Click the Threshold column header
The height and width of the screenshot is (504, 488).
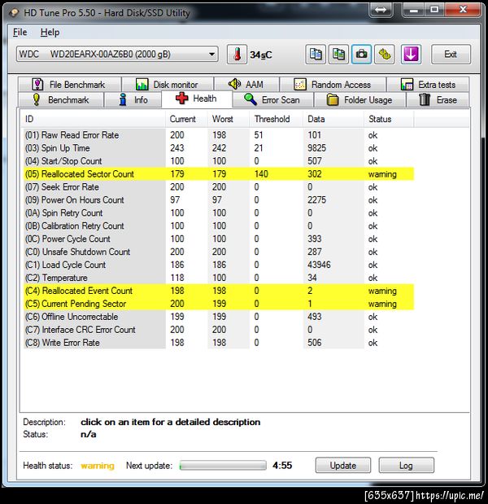pos(276,119)
